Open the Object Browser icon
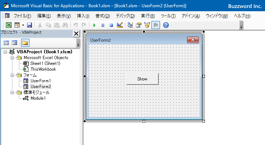 [147, 25]
